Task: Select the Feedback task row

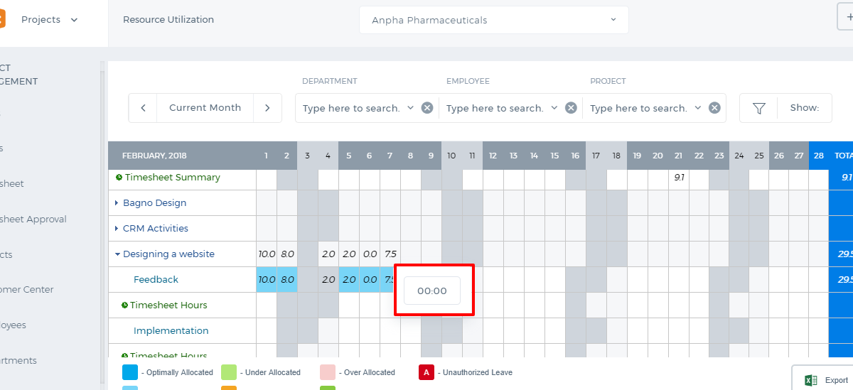Action: 156,280
